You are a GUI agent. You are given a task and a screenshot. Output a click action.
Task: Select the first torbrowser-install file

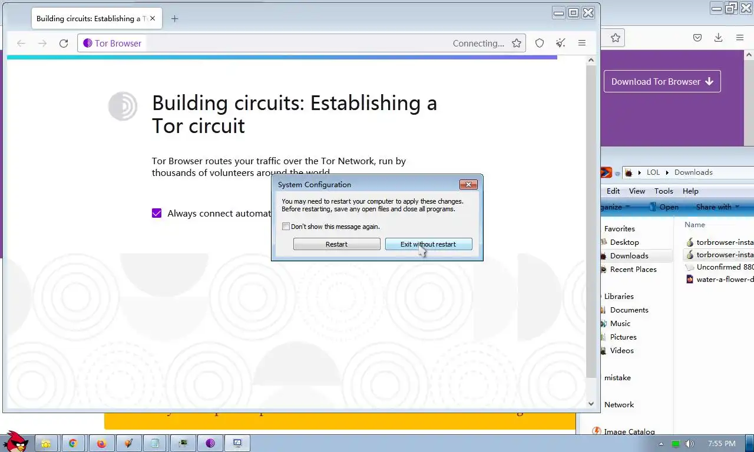[x=720, y=242]
